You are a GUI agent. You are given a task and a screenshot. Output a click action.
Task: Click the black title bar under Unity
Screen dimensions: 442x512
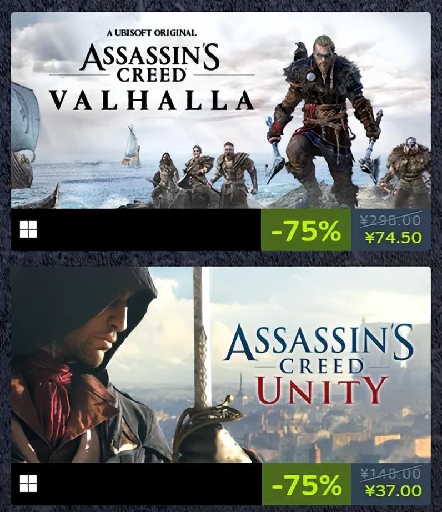click(x=137, y=484)
